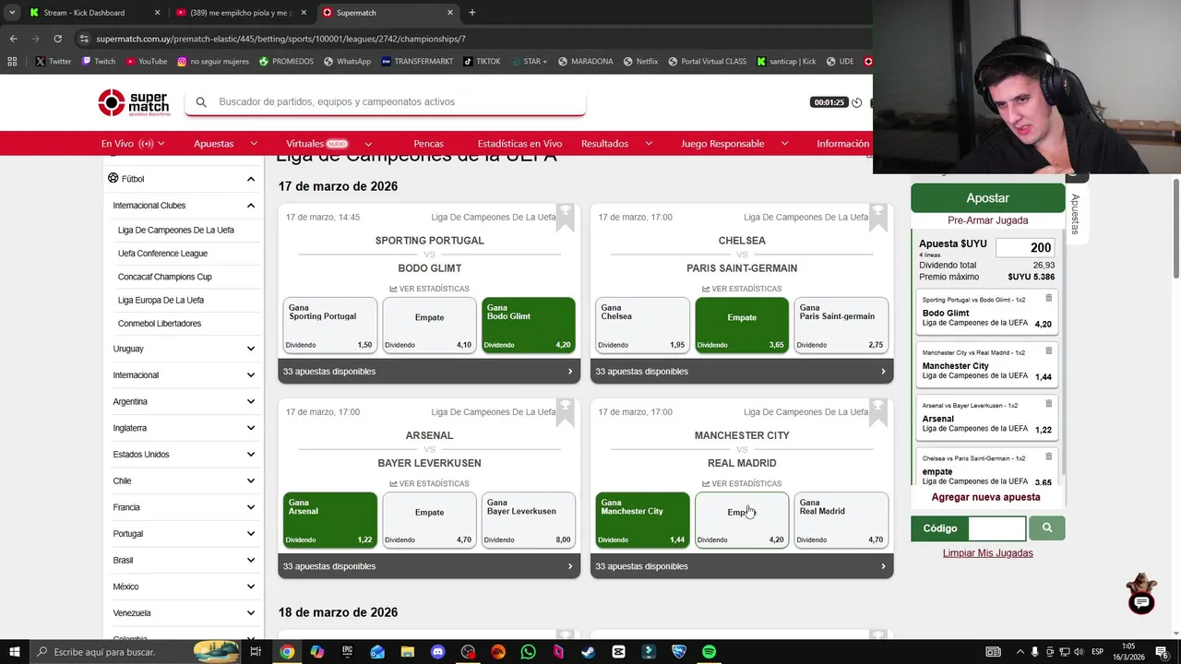The height and width of the screenshot is (664, 1181).
Task: Expand the Argentina sidebar section
Action: point(184,401)
